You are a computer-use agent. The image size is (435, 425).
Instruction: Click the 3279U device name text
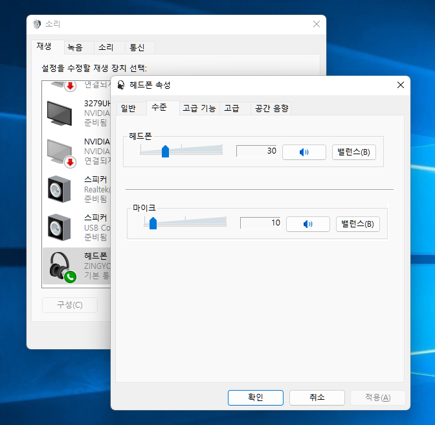pos(97,104)
